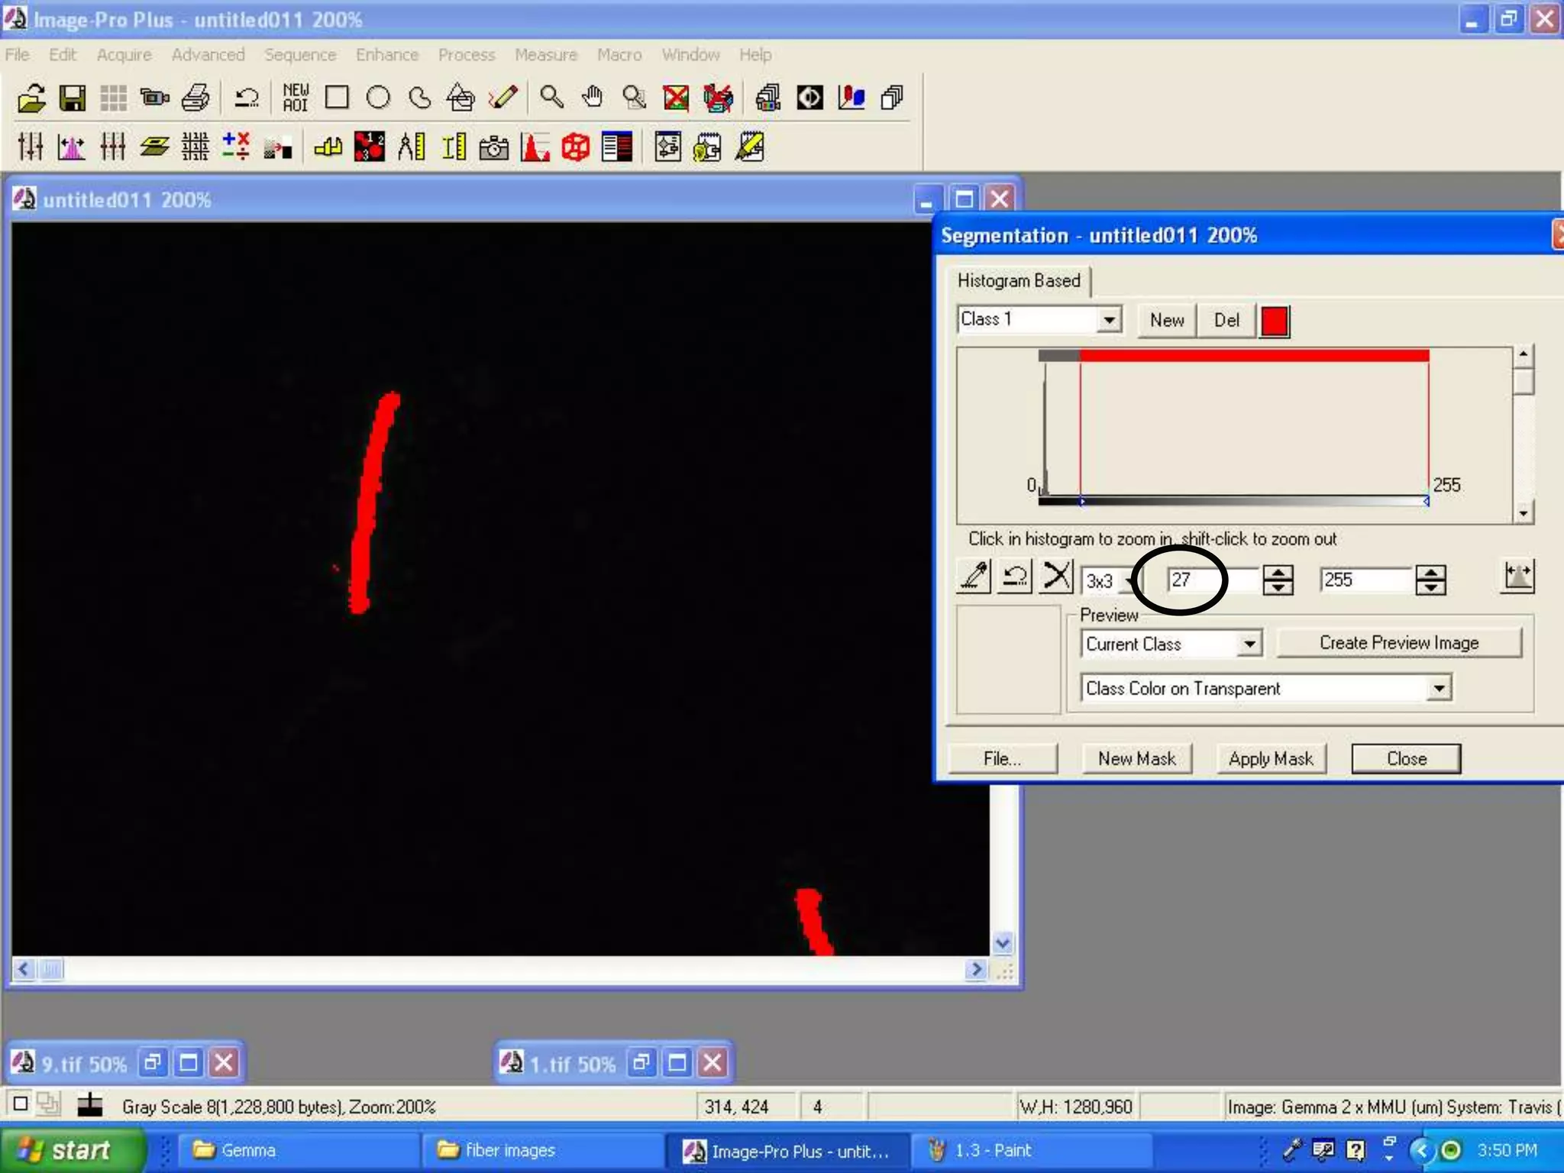
Task: Select the ellipse AOI tool
Action: point(378,98)
